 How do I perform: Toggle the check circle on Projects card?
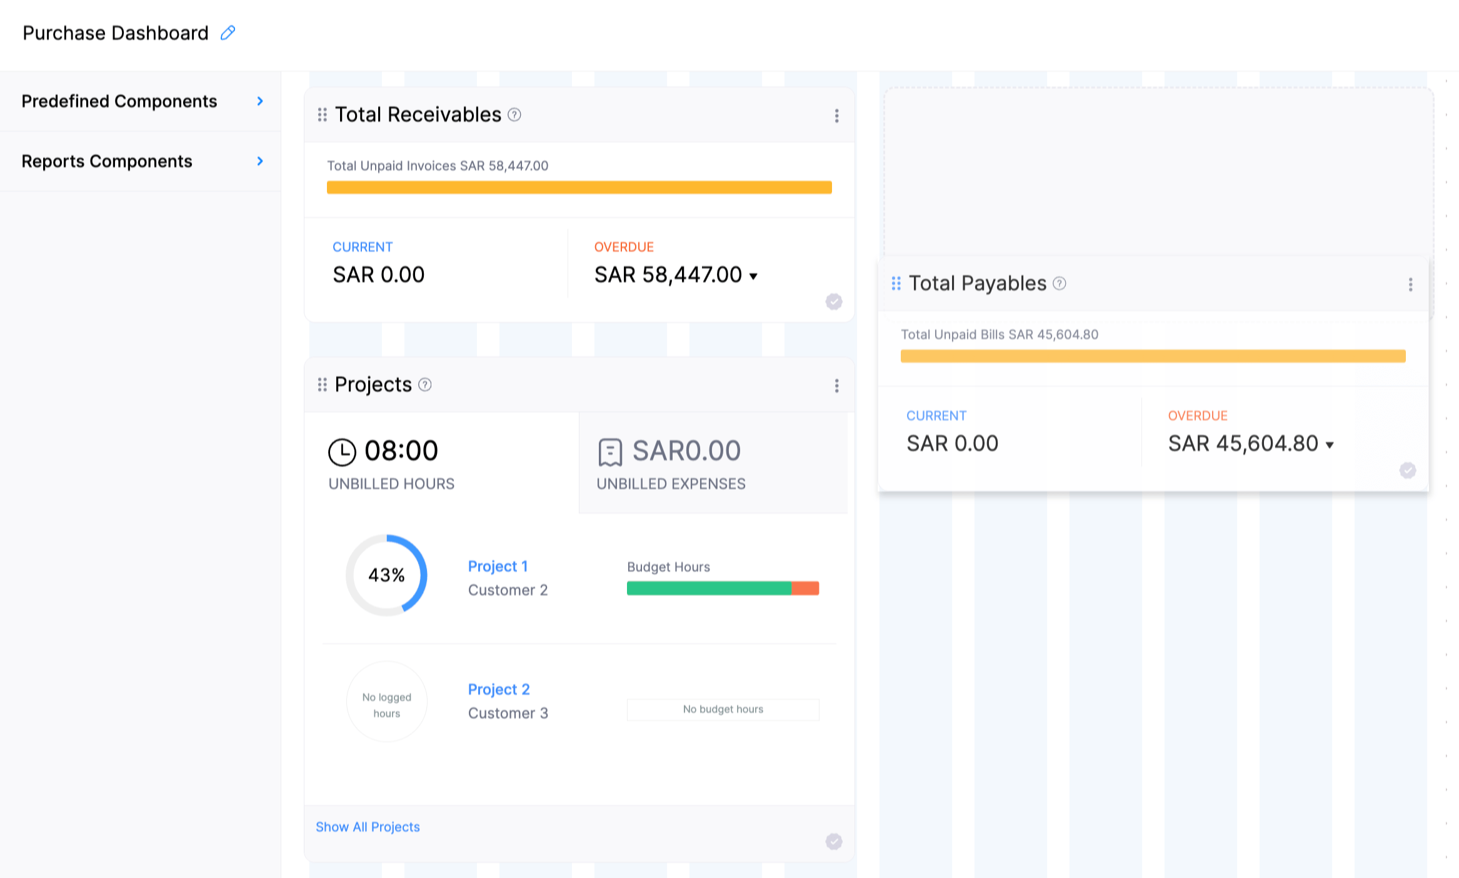tap(834, 841)
